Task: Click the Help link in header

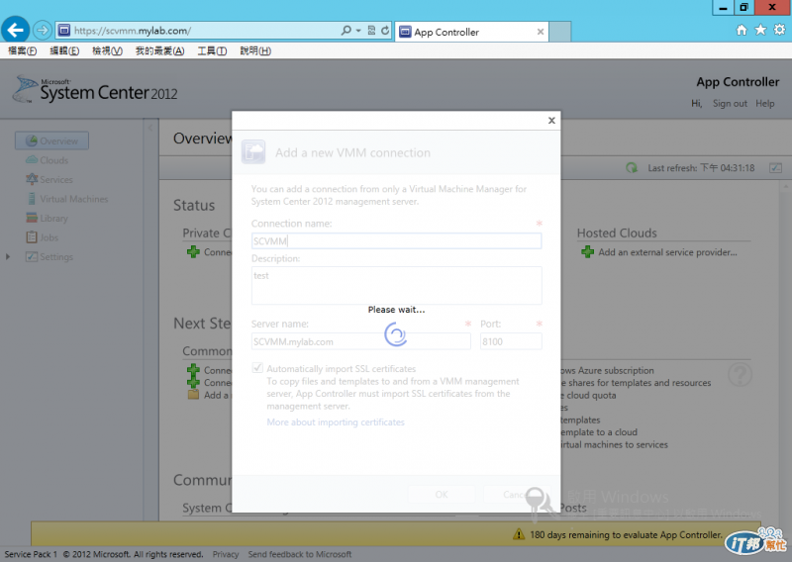Action: pyautogui.click(x=764, y=103)
